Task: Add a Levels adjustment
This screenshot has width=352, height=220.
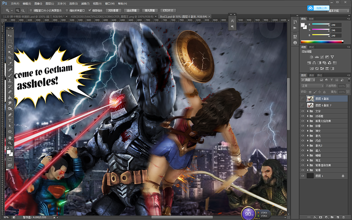Action: click(x=317, y=57)
